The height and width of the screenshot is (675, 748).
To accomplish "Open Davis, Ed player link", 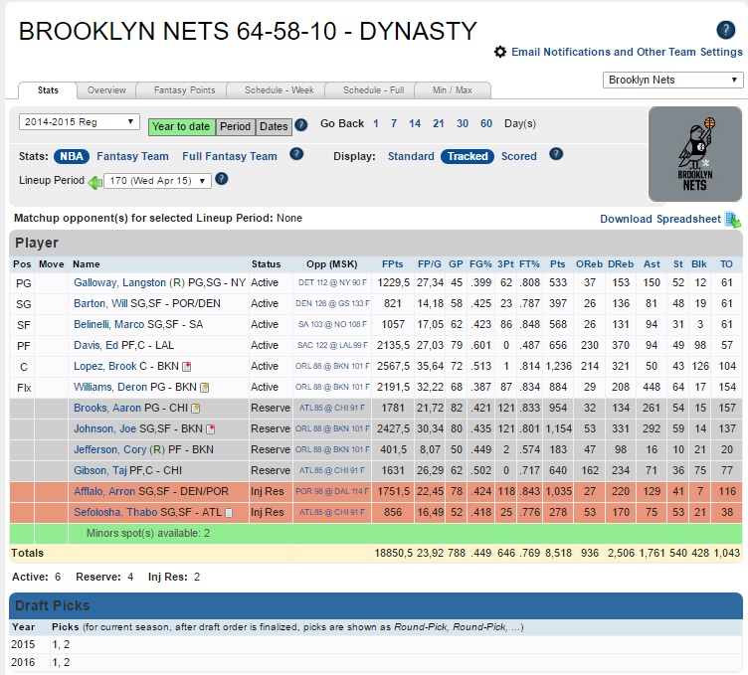I will click(95, 346).
